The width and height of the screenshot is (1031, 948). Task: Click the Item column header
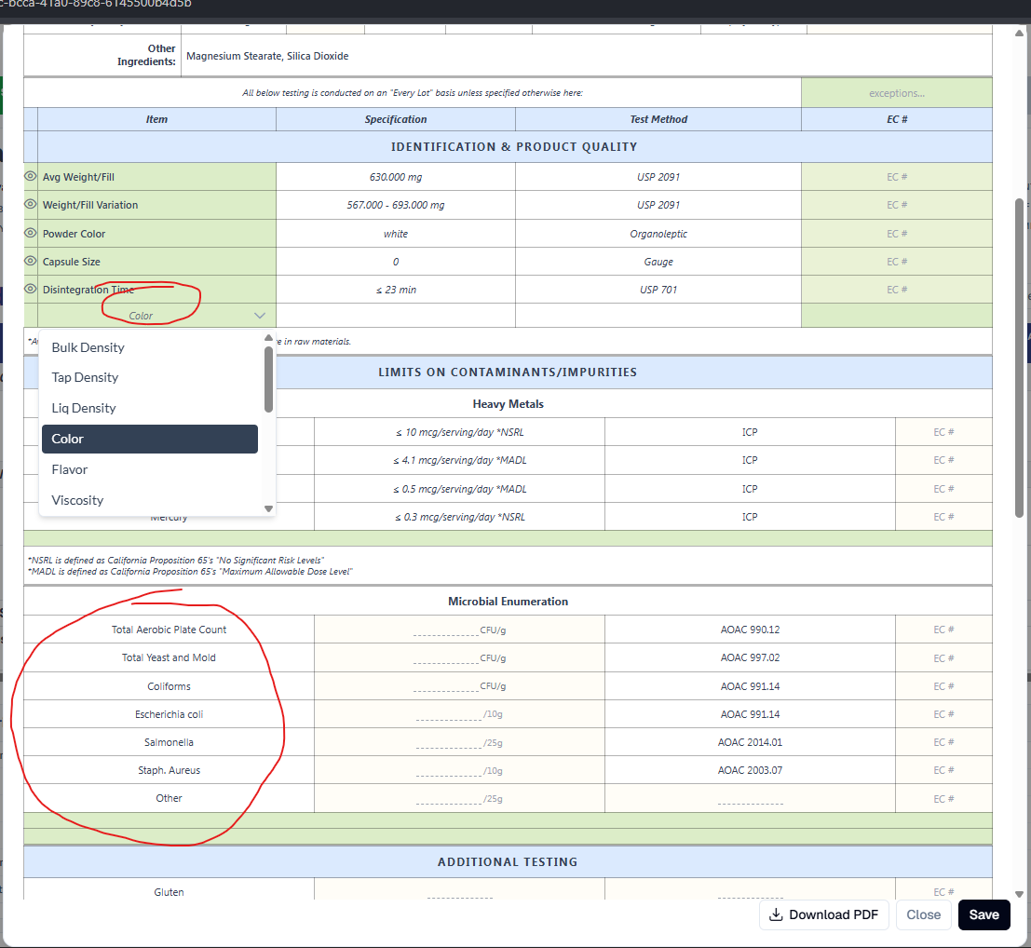pyautogui.click(x=156, y=119)
